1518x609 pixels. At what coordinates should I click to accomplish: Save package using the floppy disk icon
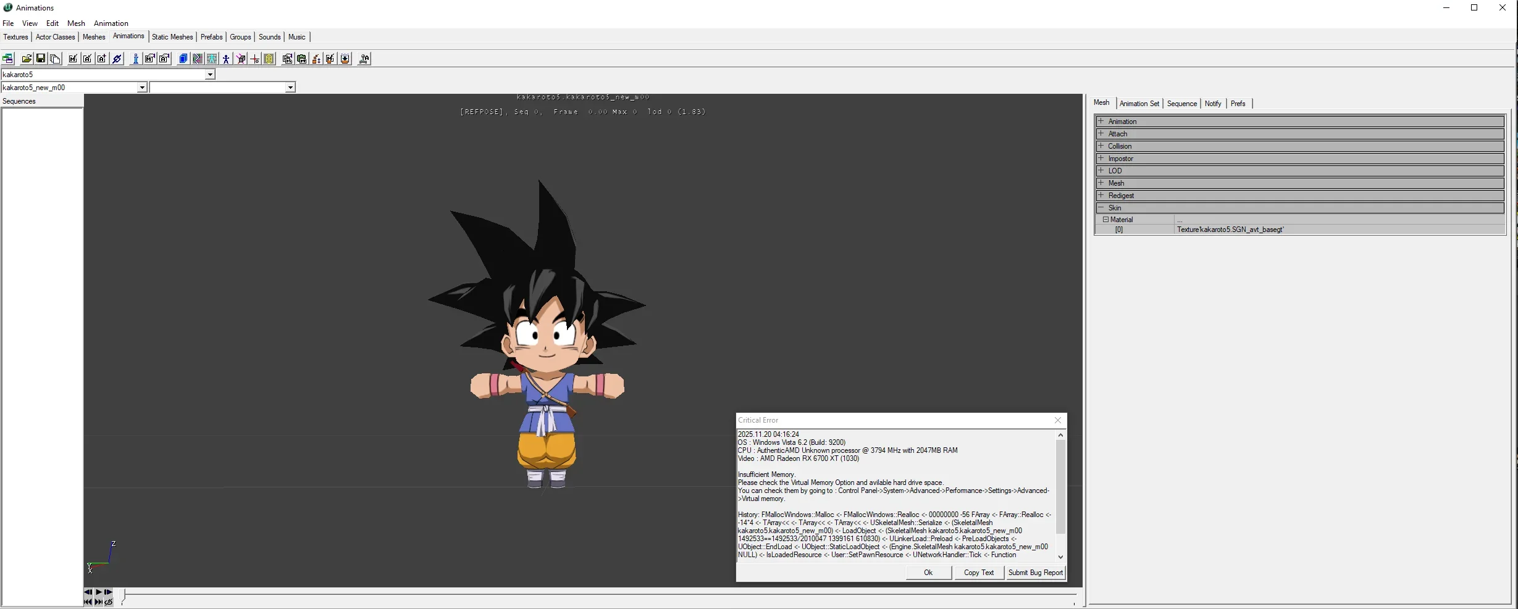click(x=41, y=59)
